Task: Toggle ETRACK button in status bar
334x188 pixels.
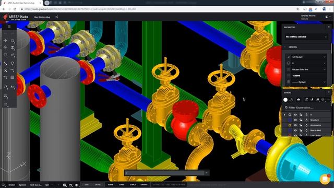Action: (133, 184)
